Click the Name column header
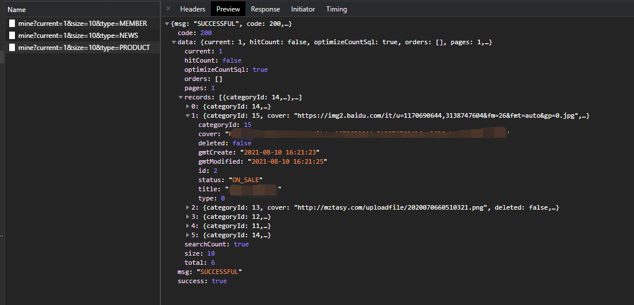This screenshot has height=305, width=634. point(17,10)
